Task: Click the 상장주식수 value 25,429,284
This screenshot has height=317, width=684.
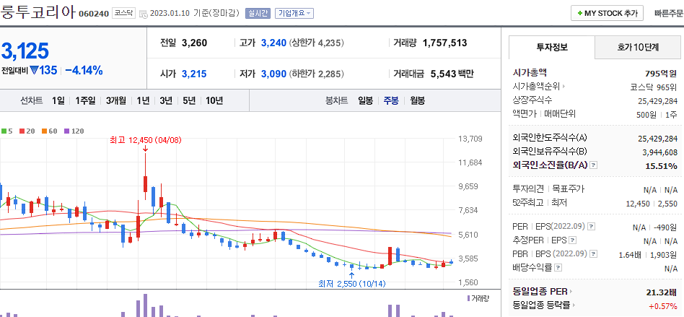Action: click(657, 100)
